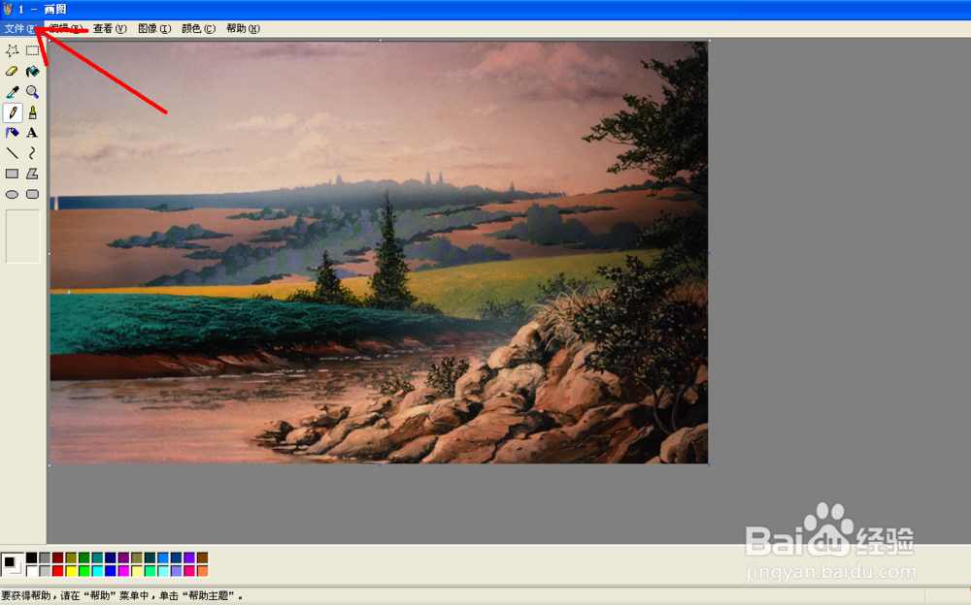Image resolution: width=971 pixels, height=605 pixels.
Task: Click the empty tool options box
Action: pos(23,237)
